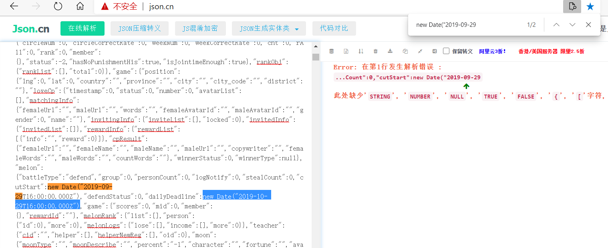This screenshot has height=248, width=608.
Task: Click the browser forward arrow
Action: click(x=36, y=6)
